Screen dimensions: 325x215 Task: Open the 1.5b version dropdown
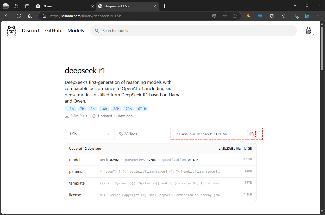click(x=90, y=134)
